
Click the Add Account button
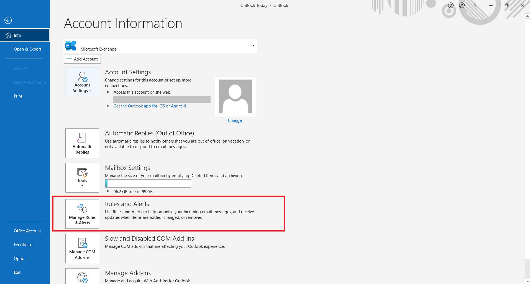pos(82,59)
